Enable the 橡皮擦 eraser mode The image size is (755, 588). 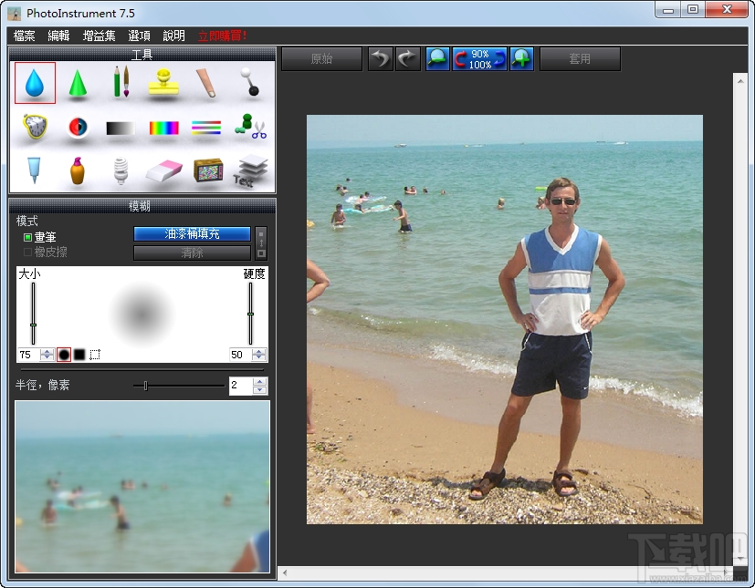tap(46, 252)
